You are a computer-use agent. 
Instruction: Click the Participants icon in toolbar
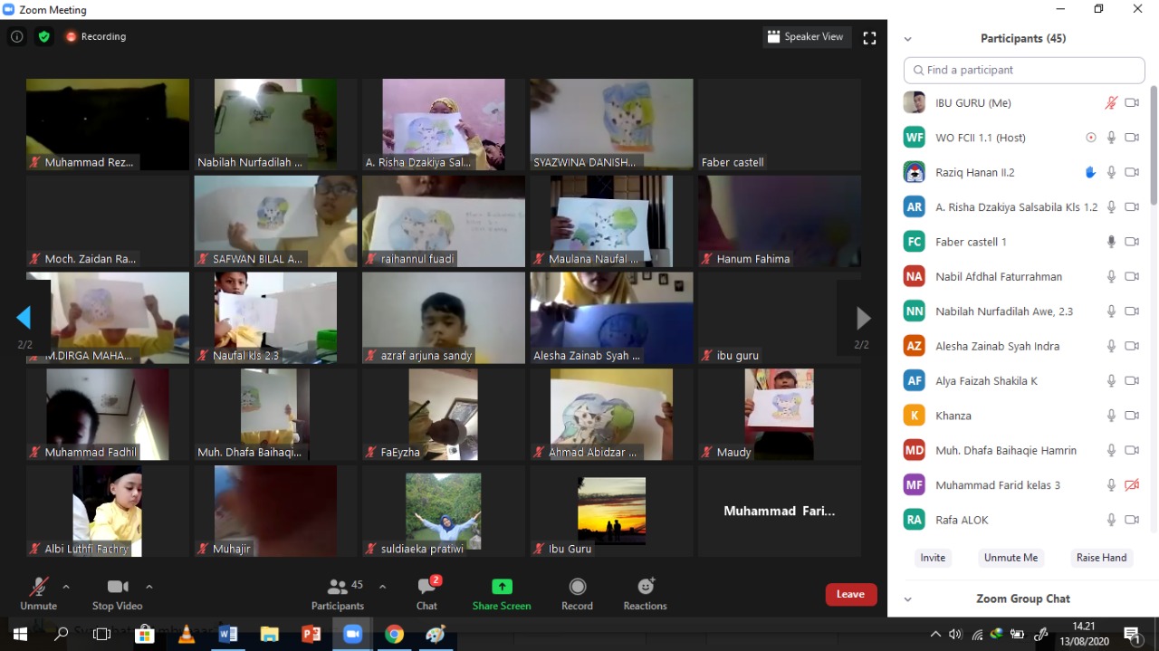pos(338,587)
